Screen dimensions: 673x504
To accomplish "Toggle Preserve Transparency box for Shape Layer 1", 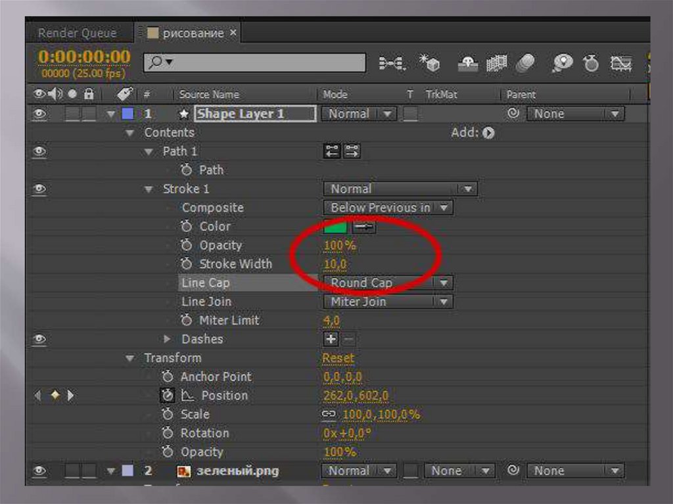I will (410, 114).
